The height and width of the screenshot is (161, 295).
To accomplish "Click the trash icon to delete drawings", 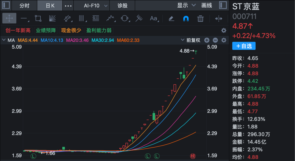I will click(x=200, y=19).
